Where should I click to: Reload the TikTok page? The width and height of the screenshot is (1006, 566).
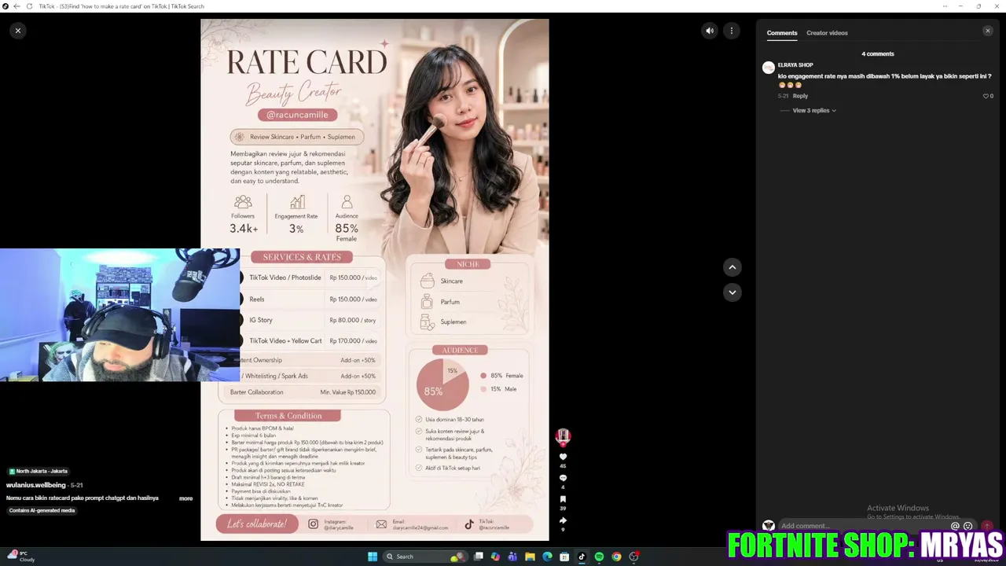click(x=29, y=6)
